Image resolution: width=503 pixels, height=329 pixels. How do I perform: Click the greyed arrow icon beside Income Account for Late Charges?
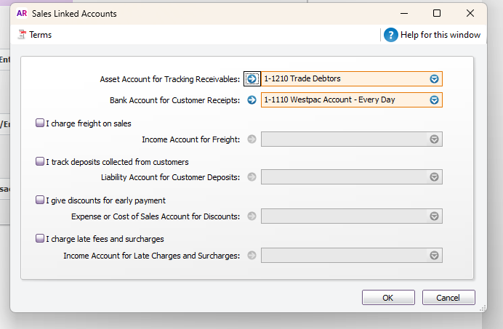[x=252, y=255]
